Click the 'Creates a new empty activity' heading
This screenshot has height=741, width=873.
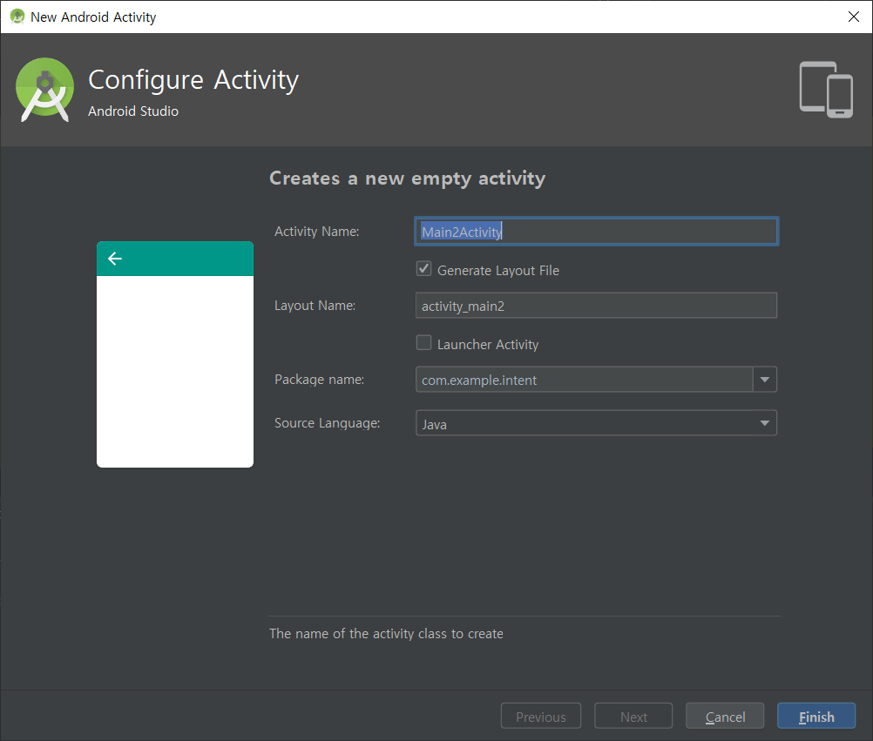tap(408, 178)
